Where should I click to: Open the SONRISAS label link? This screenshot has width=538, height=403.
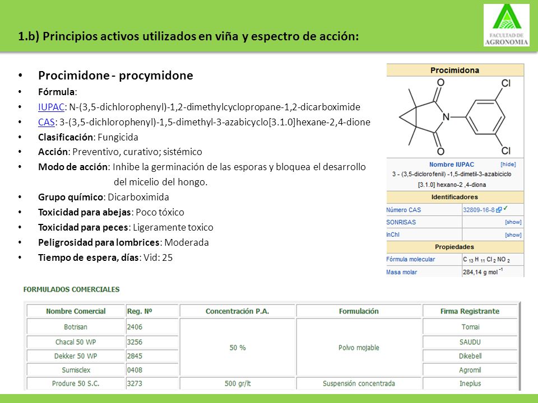[x=401, y=222]
